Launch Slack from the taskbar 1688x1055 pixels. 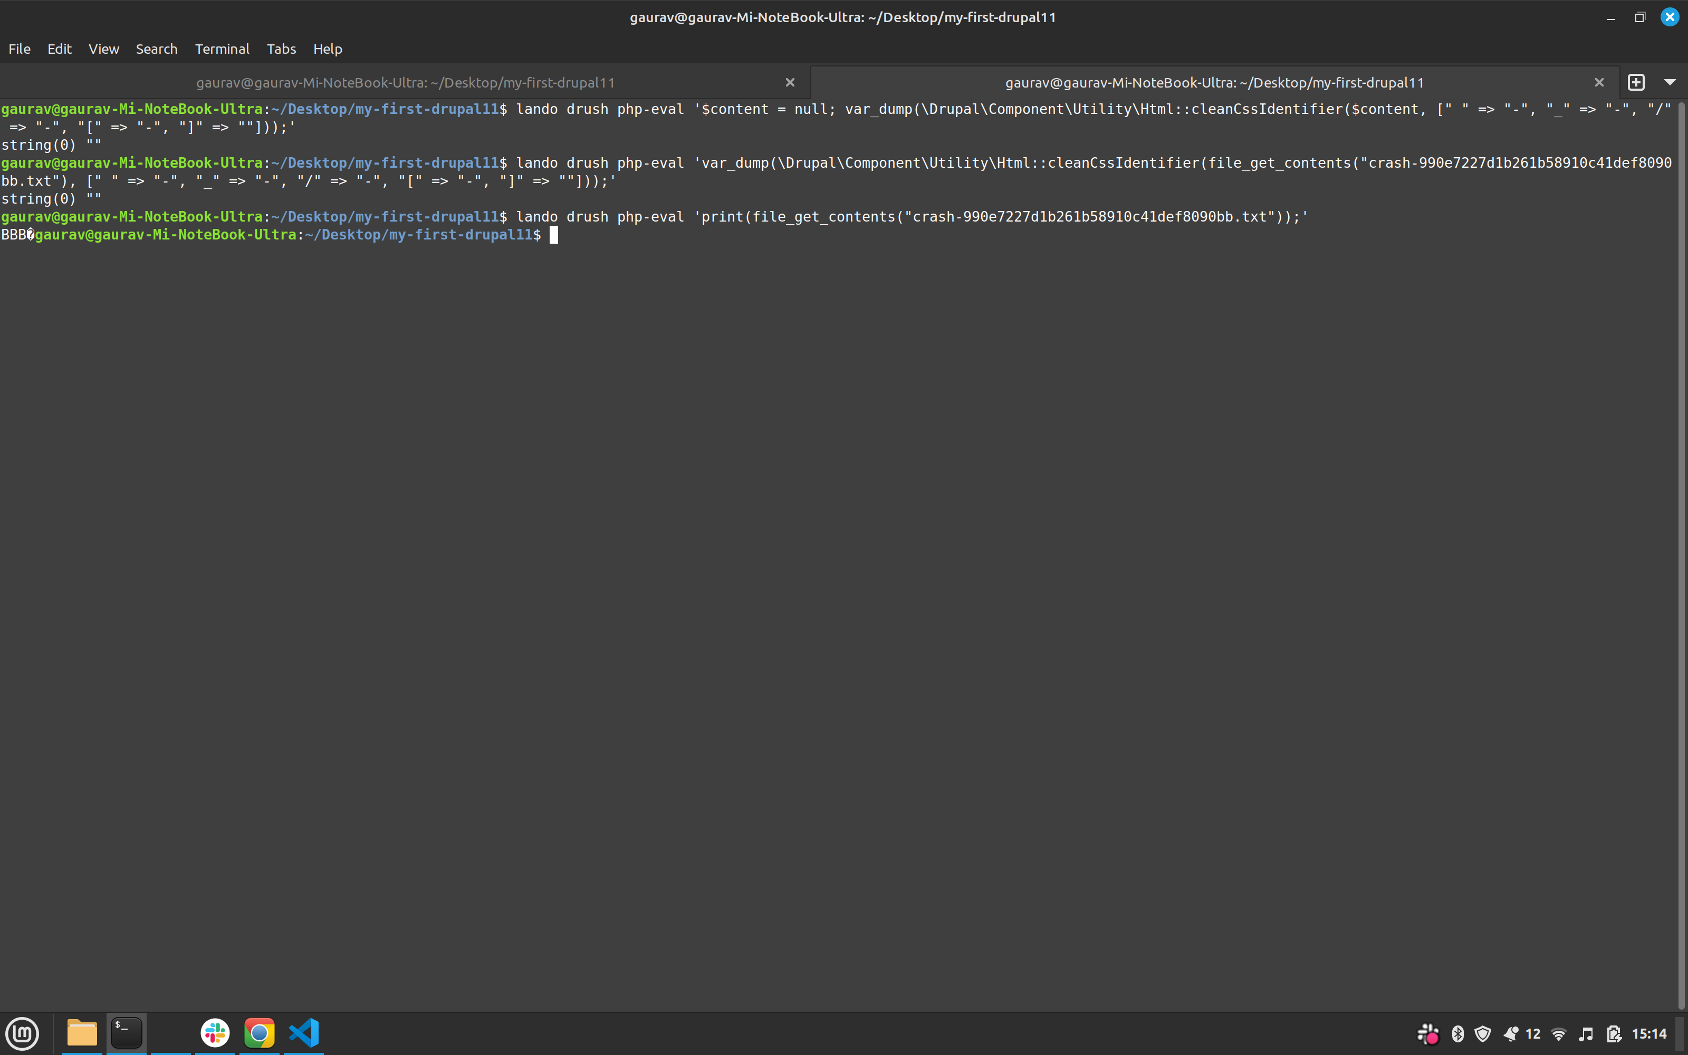click(x=215, y=1033)
